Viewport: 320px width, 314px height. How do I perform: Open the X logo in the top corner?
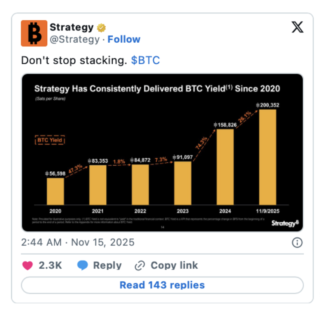pos(297,28)
